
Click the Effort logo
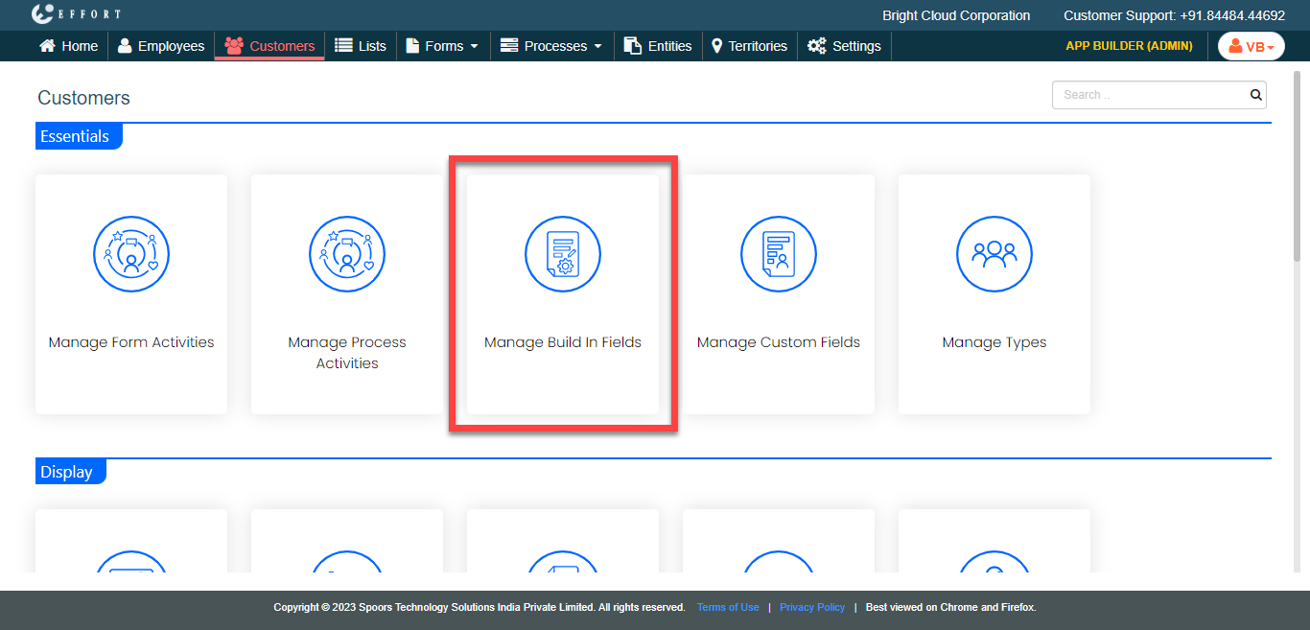click(x=76, y=14)
